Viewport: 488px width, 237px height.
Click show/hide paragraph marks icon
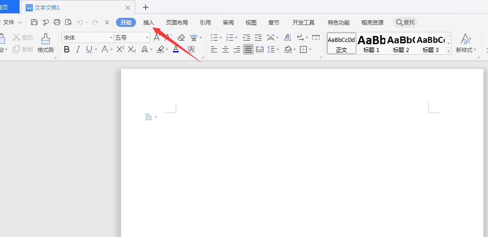pyautogui.click(x=301, y=37)
